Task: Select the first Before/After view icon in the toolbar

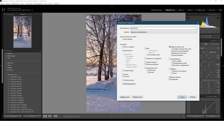Action: coord(50,116)
